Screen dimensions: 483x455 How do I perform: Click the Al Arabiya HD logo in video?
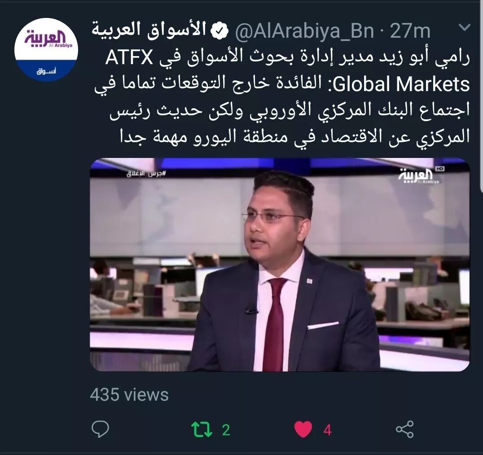pos(421,176)
